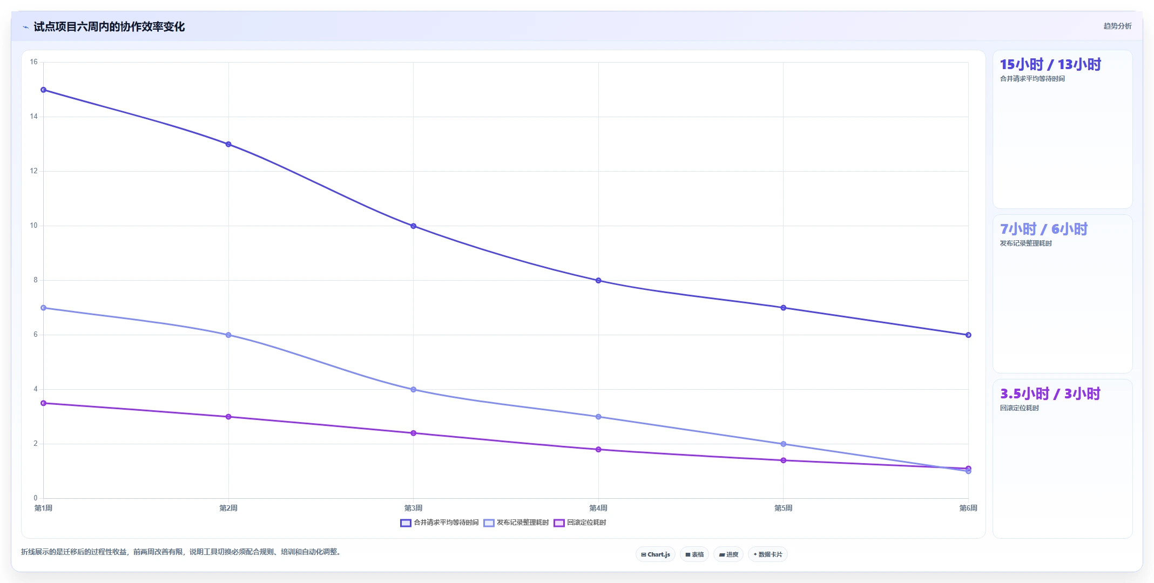
Task: Click the 第5周 purple point at 1.4
Action: 784,460
